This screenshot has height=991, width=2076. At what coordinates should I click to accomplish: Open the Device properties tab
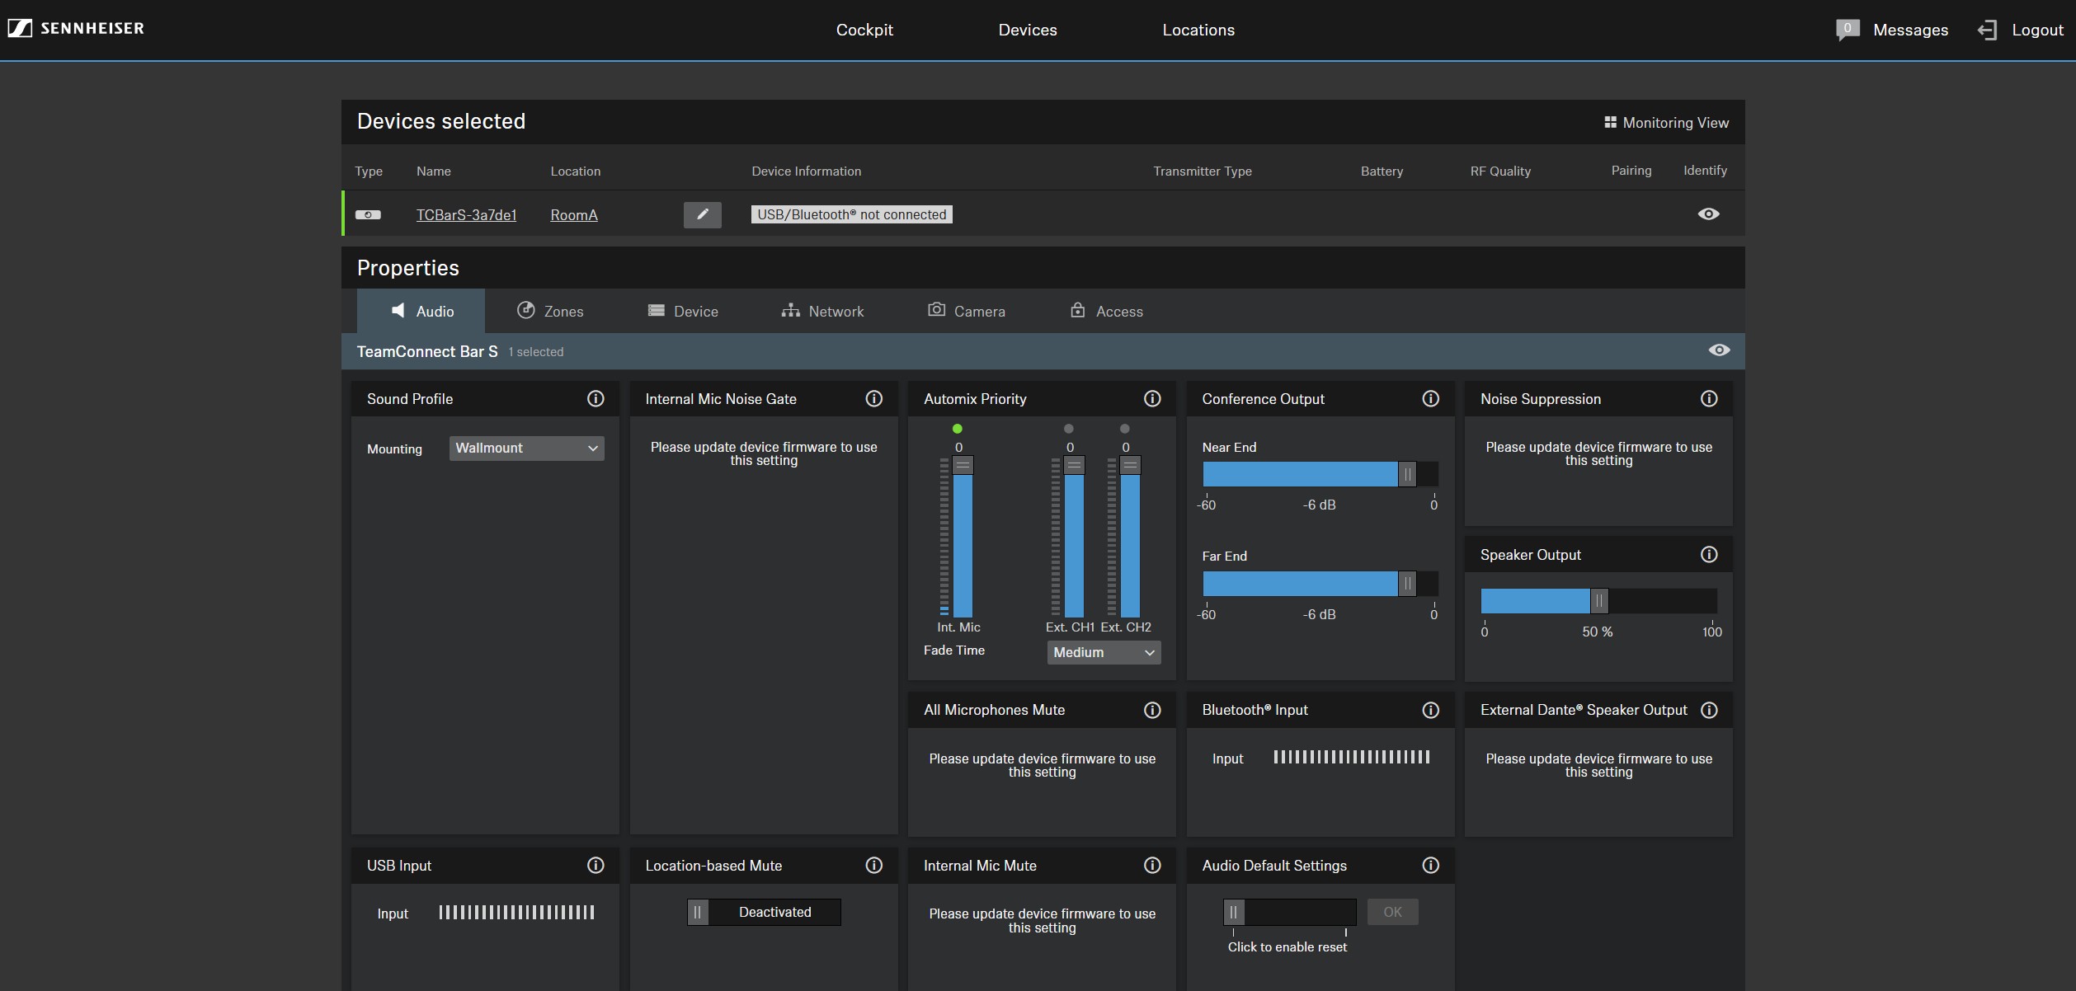click(683, 311)
